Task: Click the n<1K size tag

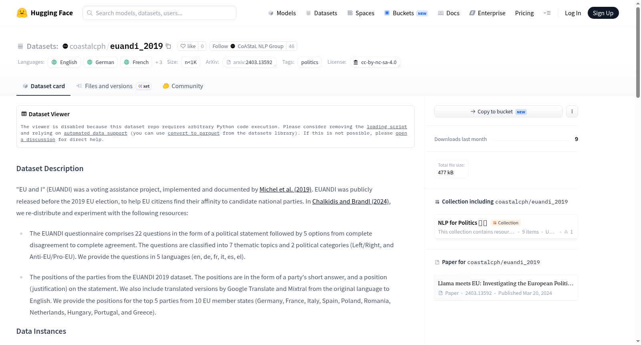Action: pyautogui.click(x=191, y=62)
